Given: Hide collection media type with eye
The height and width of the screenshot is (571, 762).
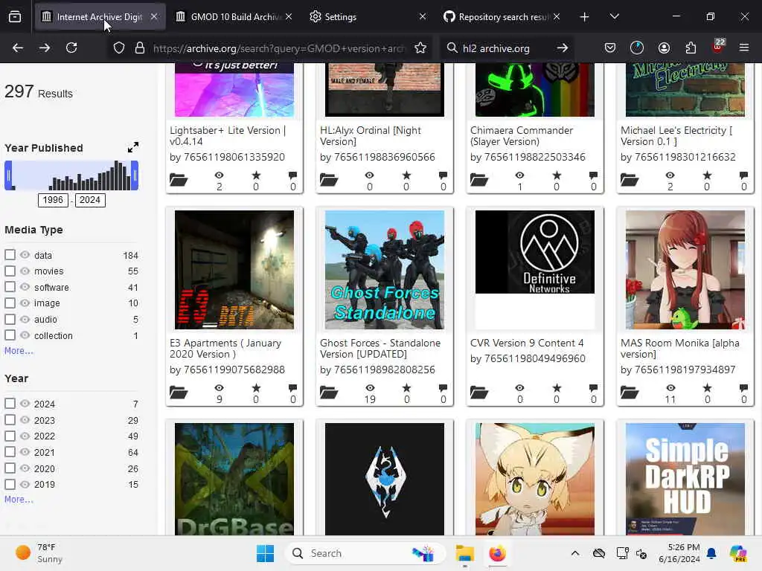Looking at the screenshot, I should [25, 335].
